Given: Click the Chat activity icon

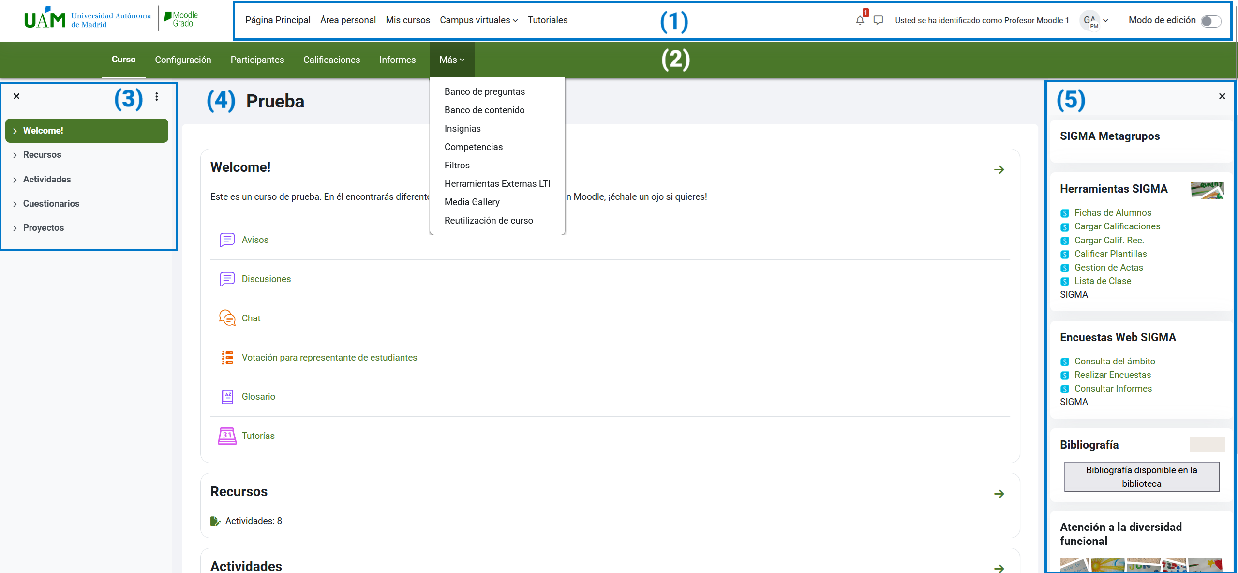Looking at the screenshot, I should (227, 318).
